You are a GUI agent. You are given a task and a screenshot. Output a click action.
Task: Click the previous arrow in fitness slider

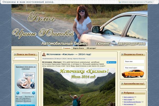click(x=18, y=93)
